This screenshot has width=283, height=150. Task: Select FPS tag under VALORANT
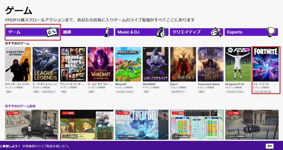pos(146,92)
